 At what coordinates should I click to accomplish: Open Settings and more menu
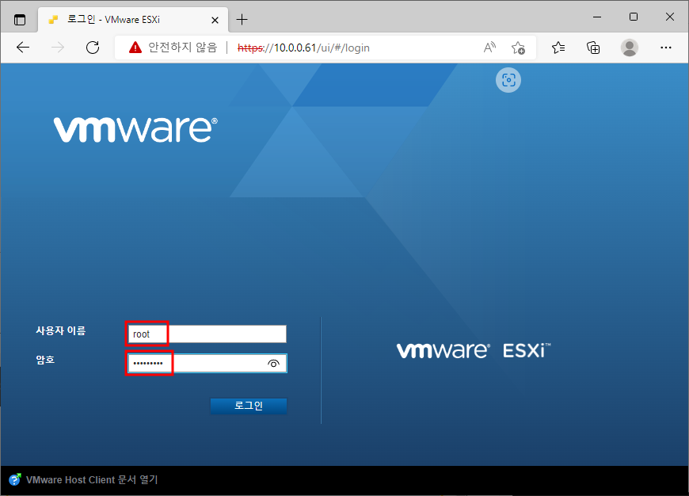666,48
